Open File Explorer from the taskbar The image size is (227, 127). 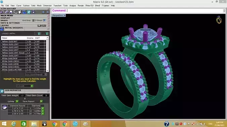click(34, 124)
